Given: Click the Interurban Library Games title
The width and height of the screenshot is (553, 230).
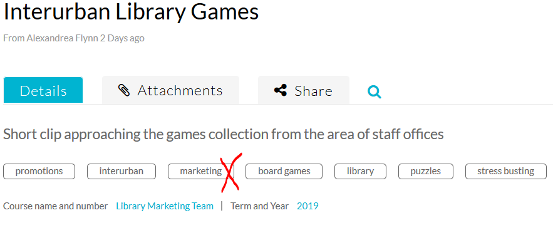Looking at the screenshot, I should 131,11.
